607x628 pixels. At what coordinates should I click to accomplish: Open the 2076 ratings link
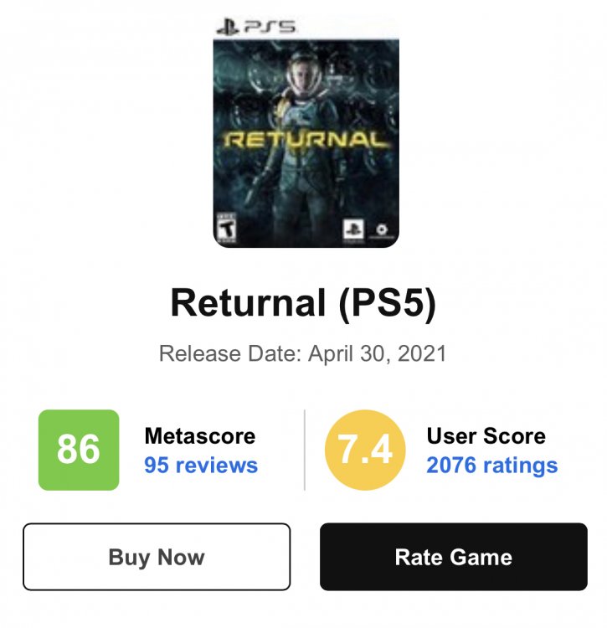click(491, 466)
